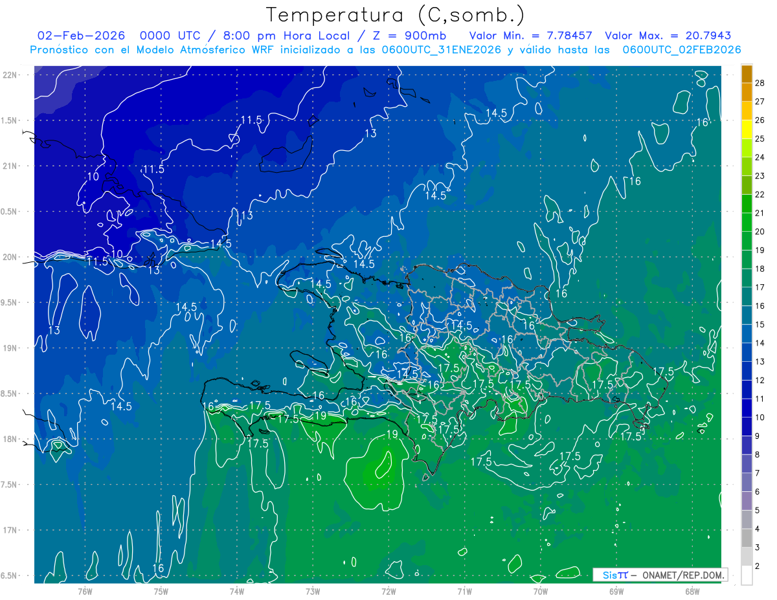Image resolution: width=777 pixels, height=600 pixels.
Task: Click the '17N' latitude label
Action: pos(9,530)
